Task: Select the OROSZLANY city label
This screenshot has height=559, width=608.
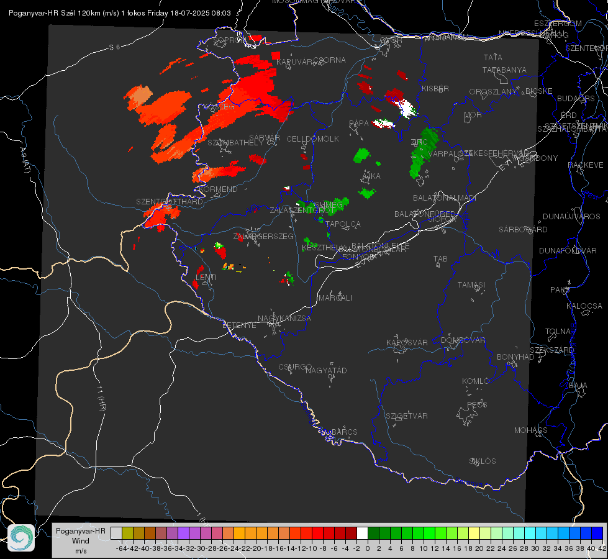Action: click(x=493, y=91)
